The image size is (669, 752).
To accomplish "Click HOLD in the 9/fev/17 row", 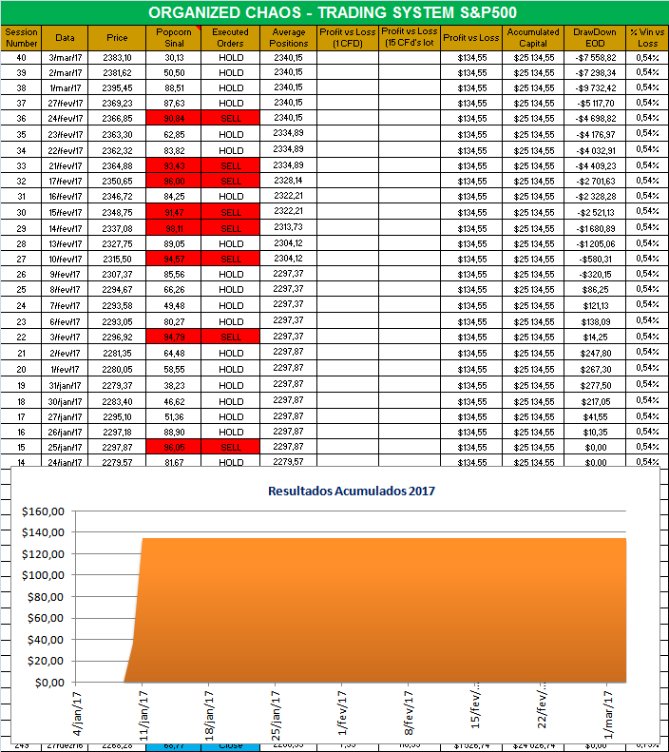I will 231,274.
